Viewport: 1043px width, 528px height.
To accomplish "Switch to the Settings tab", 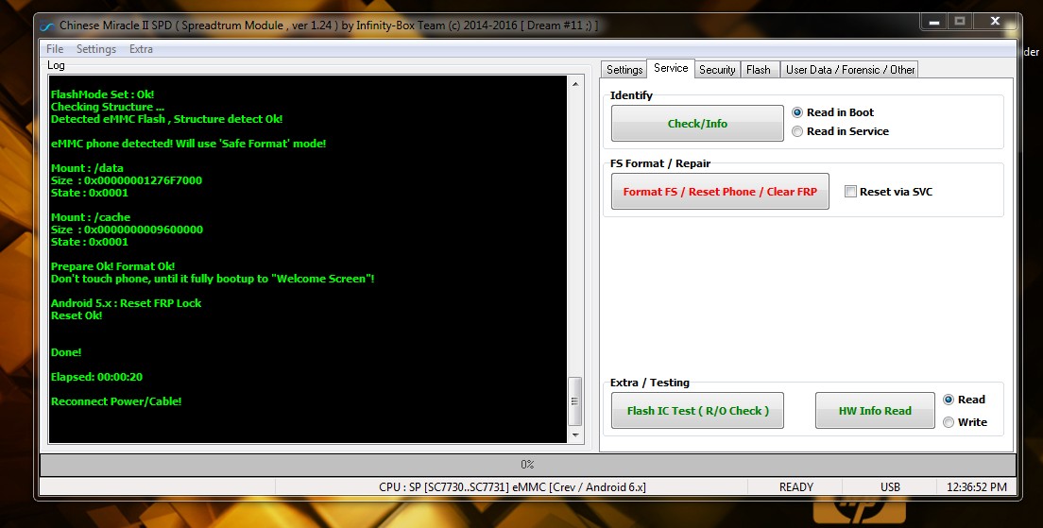I will click(x=624, y=69).
